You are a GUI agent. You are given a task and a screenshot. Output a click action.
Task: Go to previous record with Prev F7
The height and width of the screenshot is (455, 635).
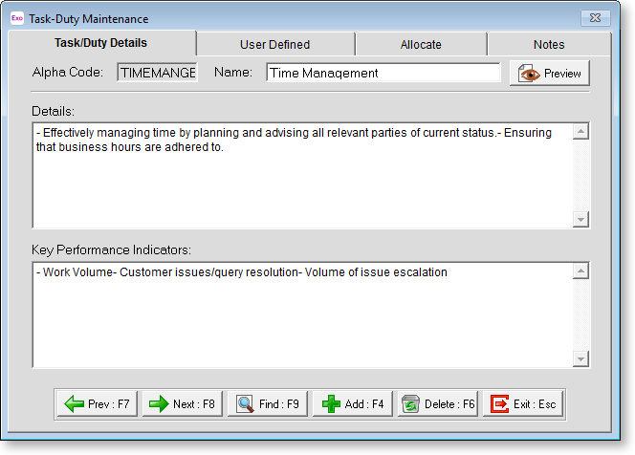click(x=97, y=403)
